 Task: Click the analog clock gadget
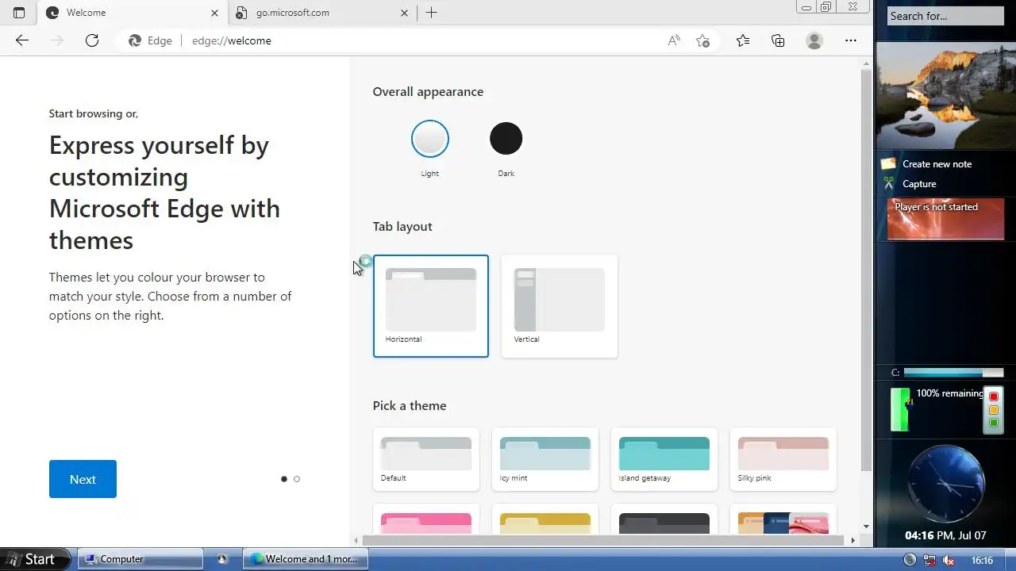pos(945,484)
